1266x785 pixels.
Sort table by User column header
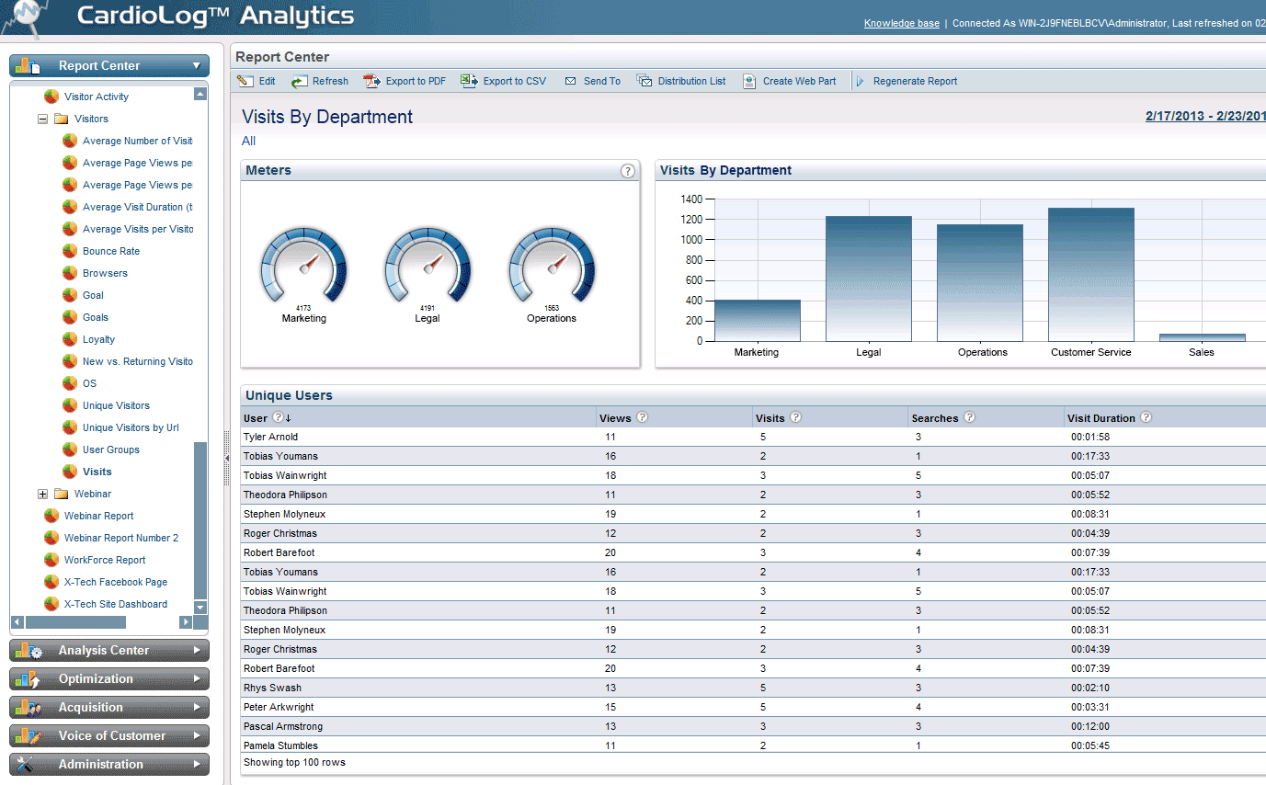pyautogui.click(x=256, y=418)
